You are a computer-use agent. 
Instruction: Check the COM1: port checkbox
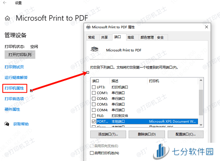94,93
